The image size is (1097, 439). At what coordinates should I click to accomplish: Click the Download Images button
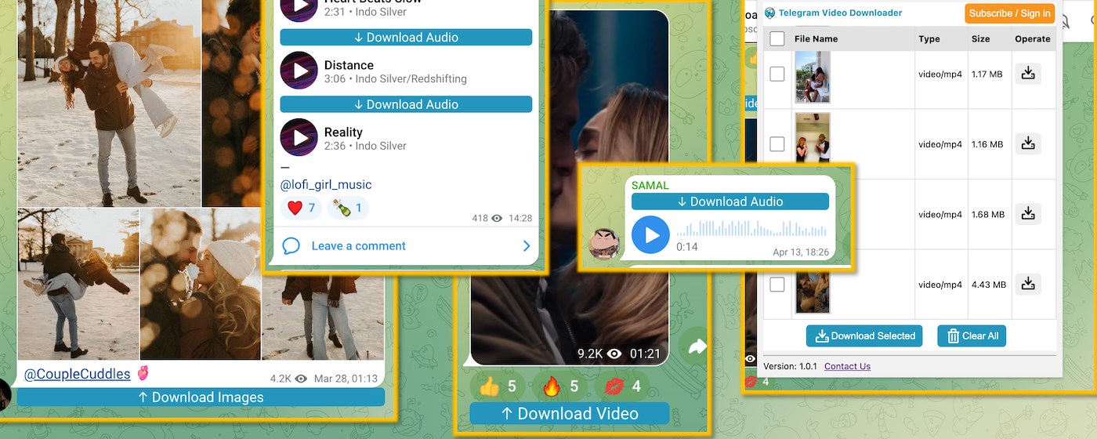click(x=201, y=397)
